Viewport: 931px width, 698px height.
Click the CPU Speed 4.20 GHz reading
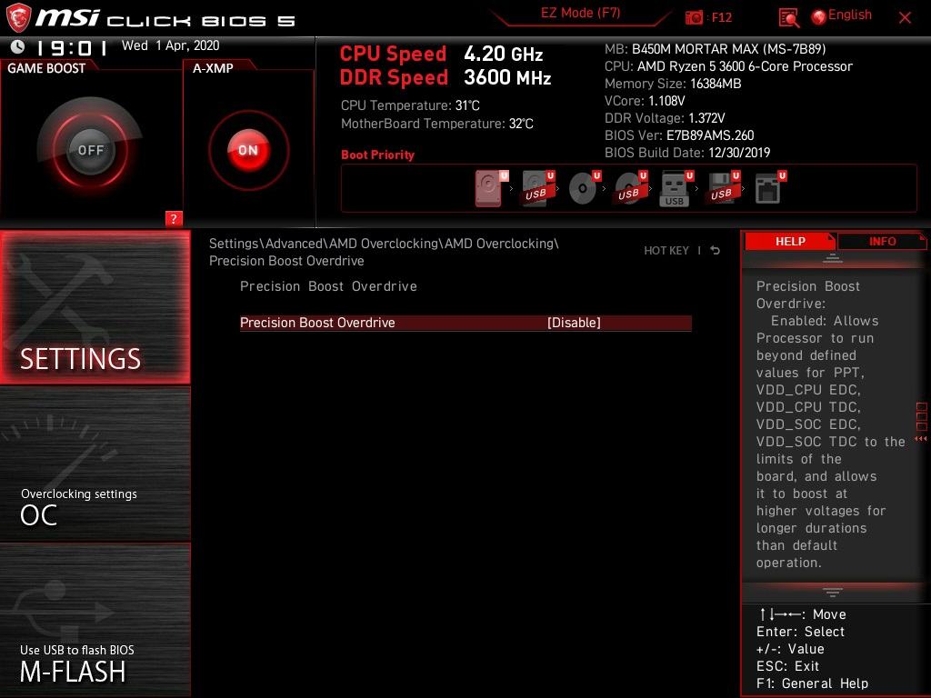(x=441, y=54)
